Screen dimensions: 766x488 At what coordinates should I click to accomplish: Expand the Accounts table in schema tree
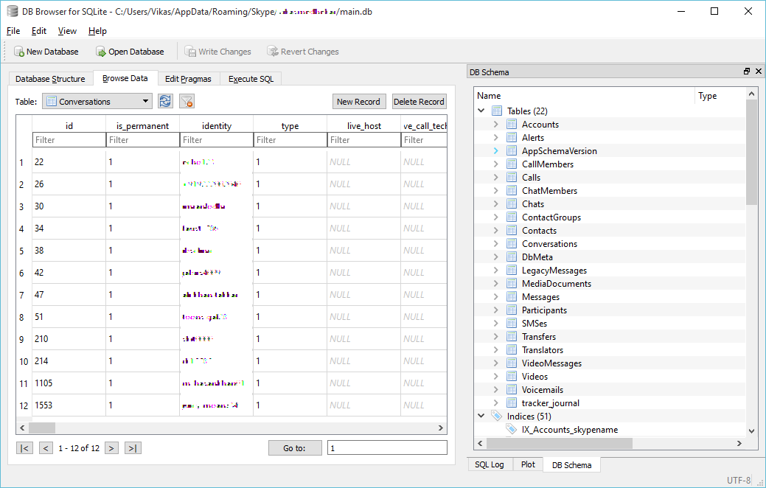(x=496, y=125)
